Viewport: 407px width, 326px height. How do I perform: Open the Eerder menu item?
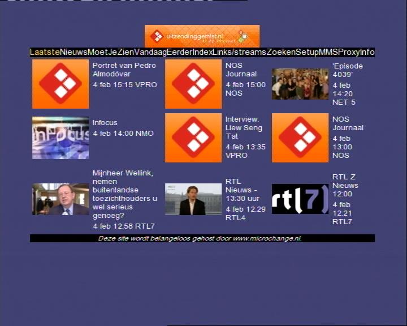click(x=180, y=52)
